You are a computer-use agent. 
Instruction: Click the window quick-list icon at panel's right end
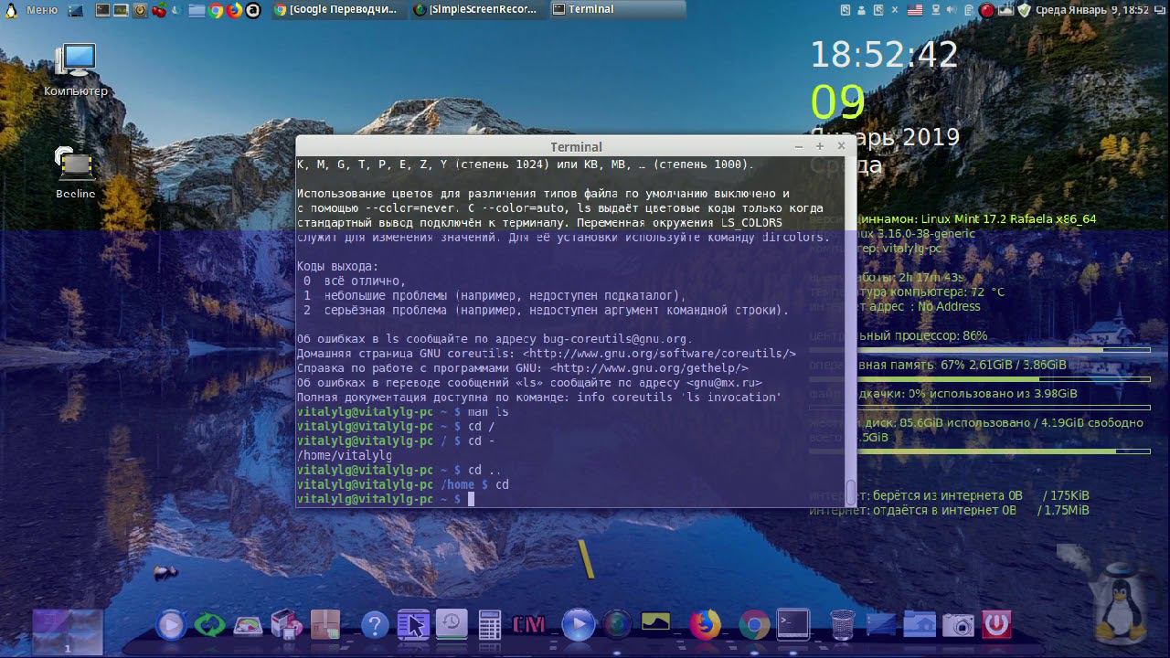click(1159, 10)
